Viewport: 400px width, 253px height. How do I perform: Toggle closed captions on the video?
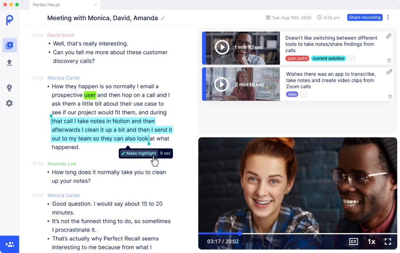(x=353, y=242)
